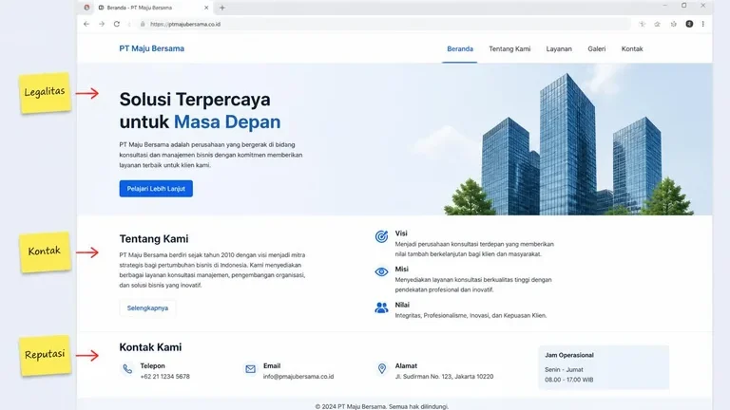The height and width of the screenshot is (410, 730).
Task: Click the PT Maju Bersama logo link
Action: 152,48
